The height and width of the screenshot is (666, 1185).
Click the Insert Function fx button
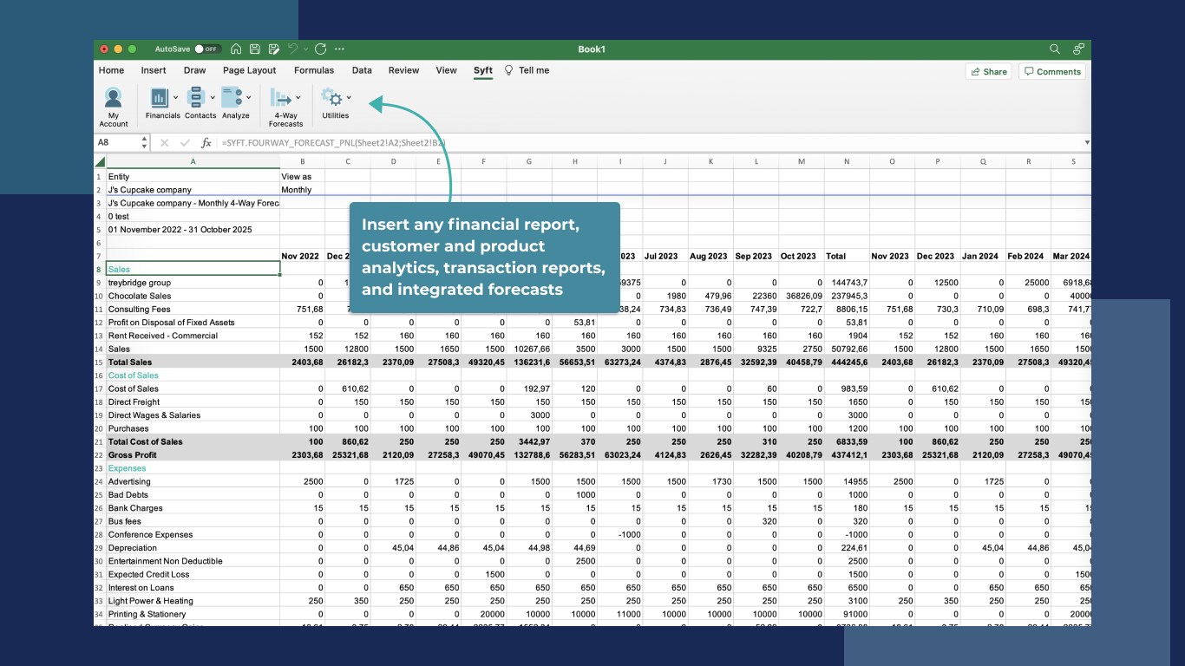tap(206, 143)
